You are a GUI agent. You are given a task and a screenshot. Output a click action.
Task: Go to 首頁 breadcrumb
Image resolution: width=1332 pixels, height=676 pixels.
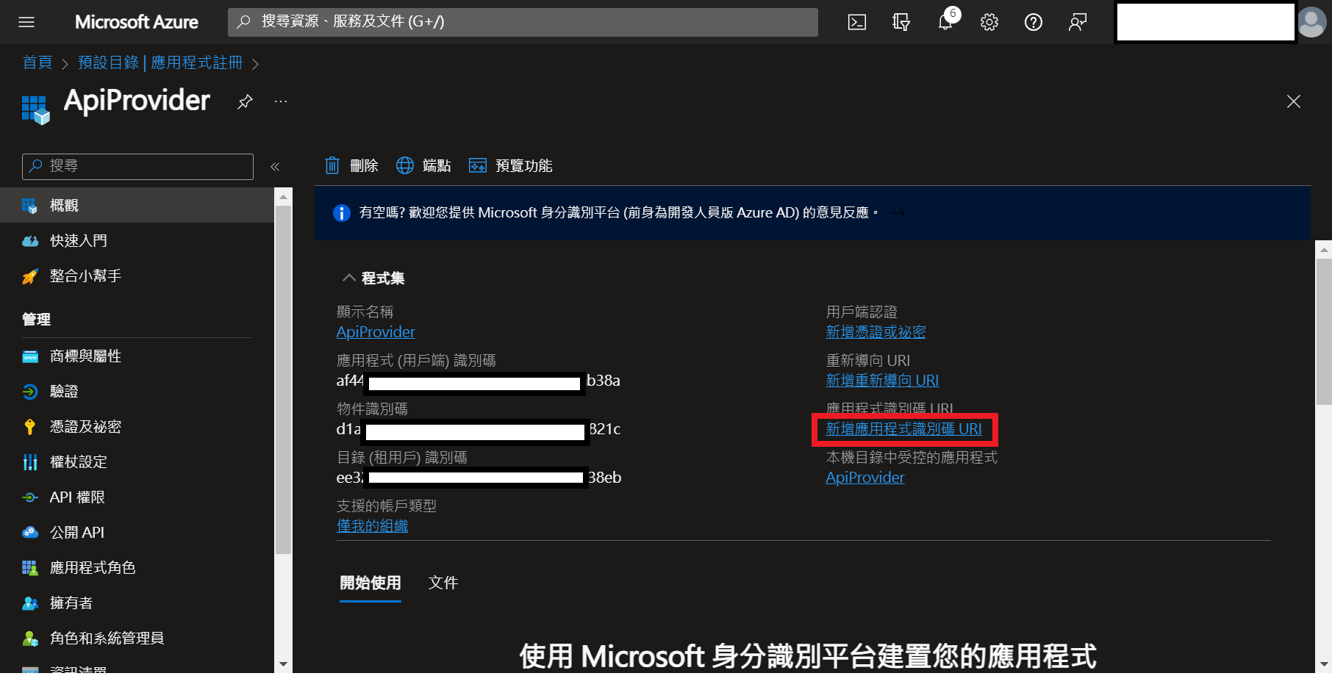[37, 62]
